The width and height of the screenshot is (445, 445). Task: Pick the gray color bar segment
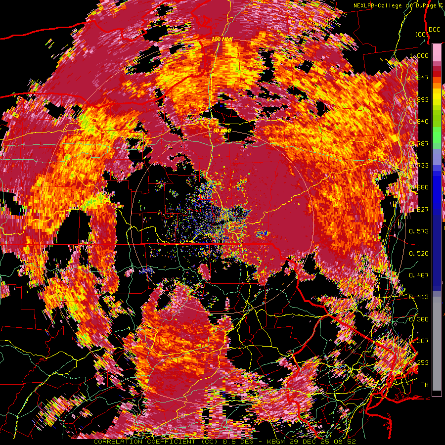pyautogui.click(x=437, y=345)
